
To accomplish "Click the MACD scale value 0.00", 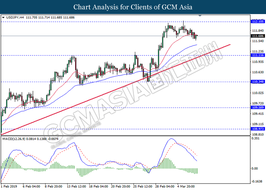I will point(255,168).
